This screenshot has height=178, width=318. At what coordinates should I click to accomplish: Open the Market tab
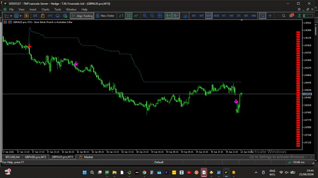(86, 157)
